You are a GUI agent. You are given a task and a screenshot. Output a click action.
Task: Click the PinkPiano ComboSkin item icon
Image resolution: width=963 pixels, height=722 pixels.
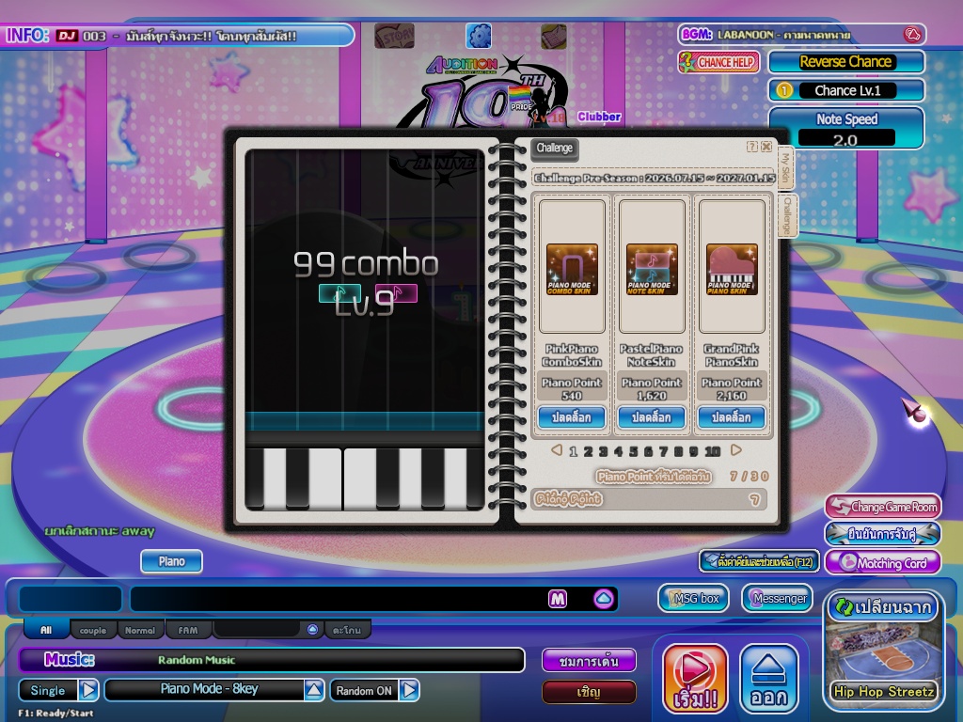point(572,269)
